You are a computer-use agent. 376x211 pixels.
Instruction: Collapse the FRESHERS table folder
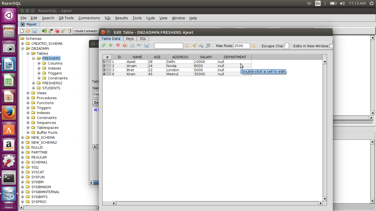click(x=33, y=58)
